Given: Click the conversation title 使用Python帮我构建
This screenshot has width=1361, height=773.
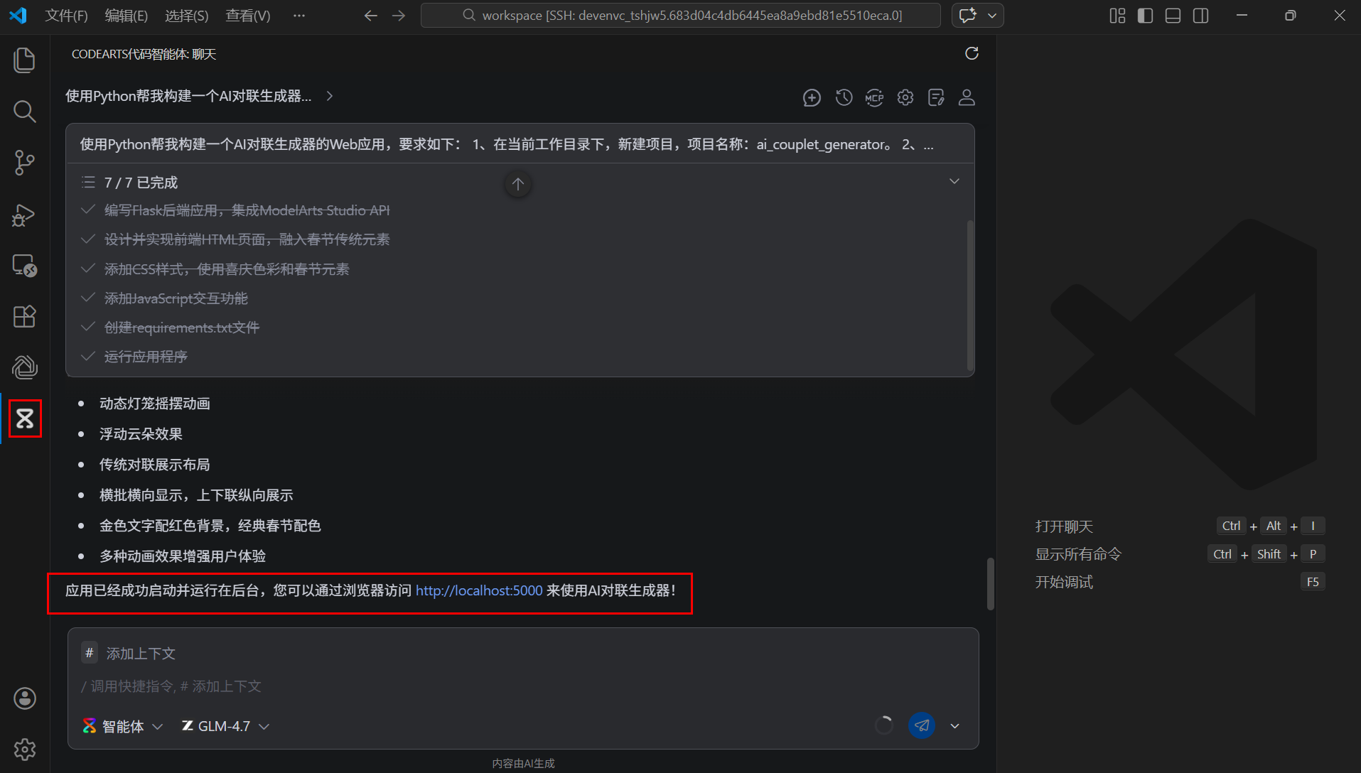Looking at the screenshot, I should [188, 96].
